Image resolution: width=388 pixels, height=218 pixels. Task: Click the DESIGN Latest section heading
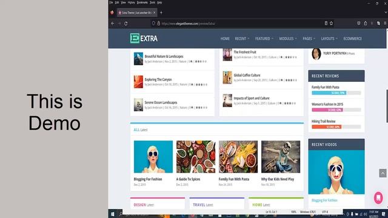[x=144, y=205]
